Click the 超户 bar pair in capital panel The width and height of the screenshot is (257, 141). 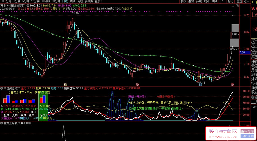click(7, 99)
